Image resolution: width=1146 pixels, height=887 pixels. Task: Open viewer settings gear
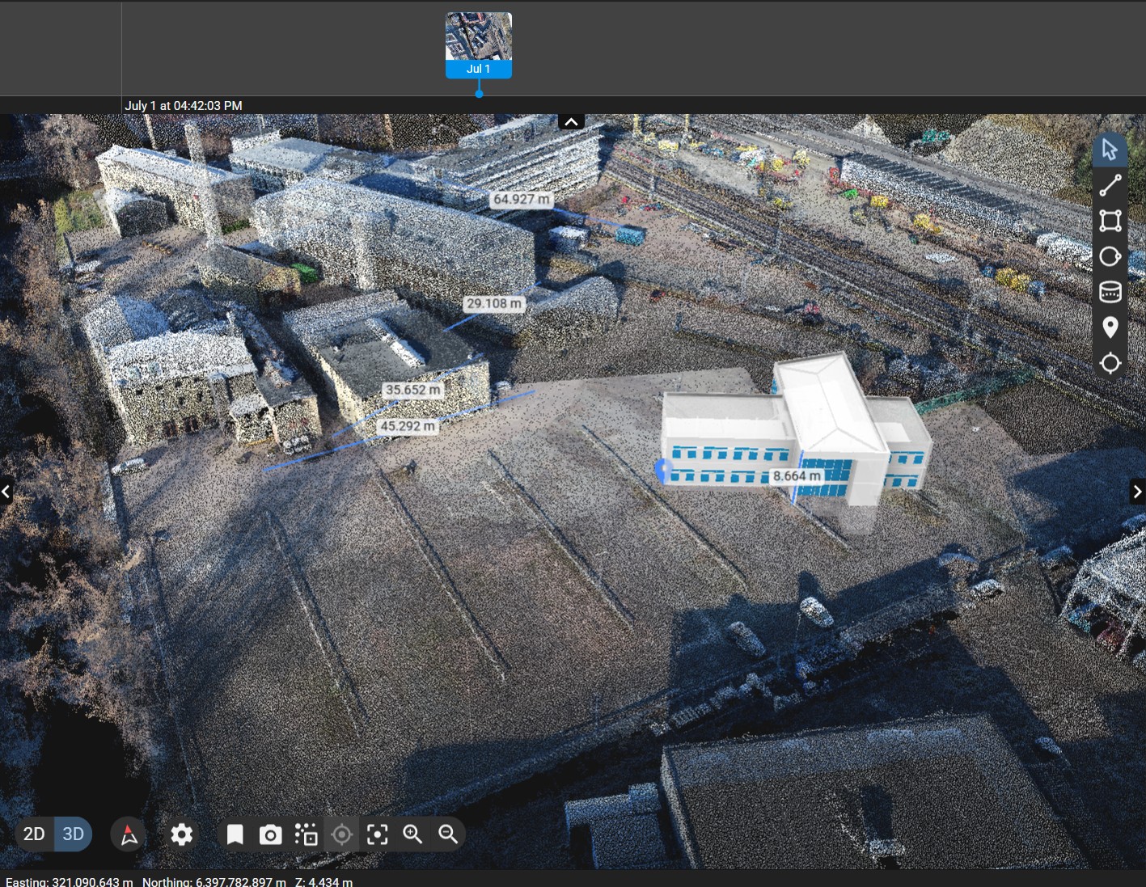click(x=181, y=834)
